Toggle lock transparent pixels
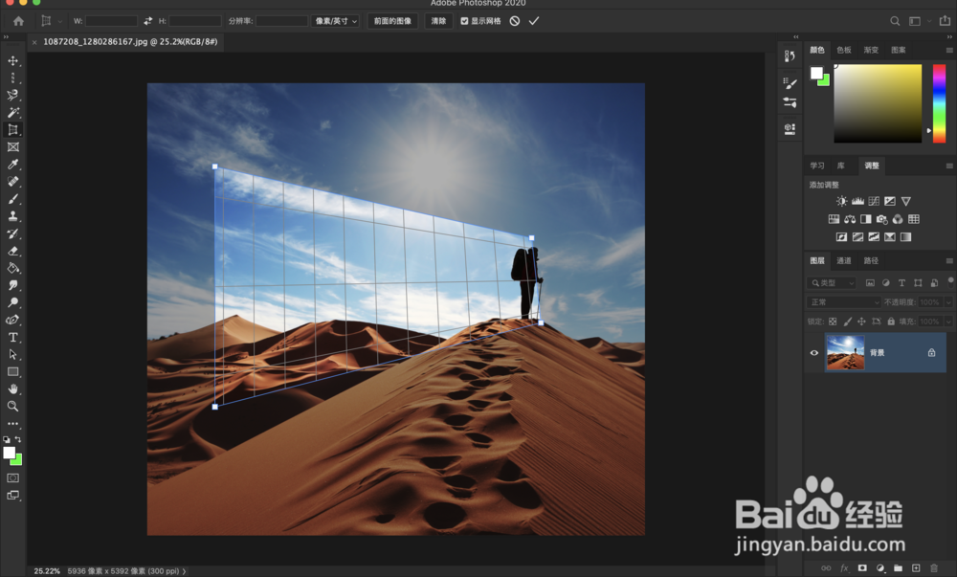The image size is (957, 577). pyautogui.click(x=833, y=321)
